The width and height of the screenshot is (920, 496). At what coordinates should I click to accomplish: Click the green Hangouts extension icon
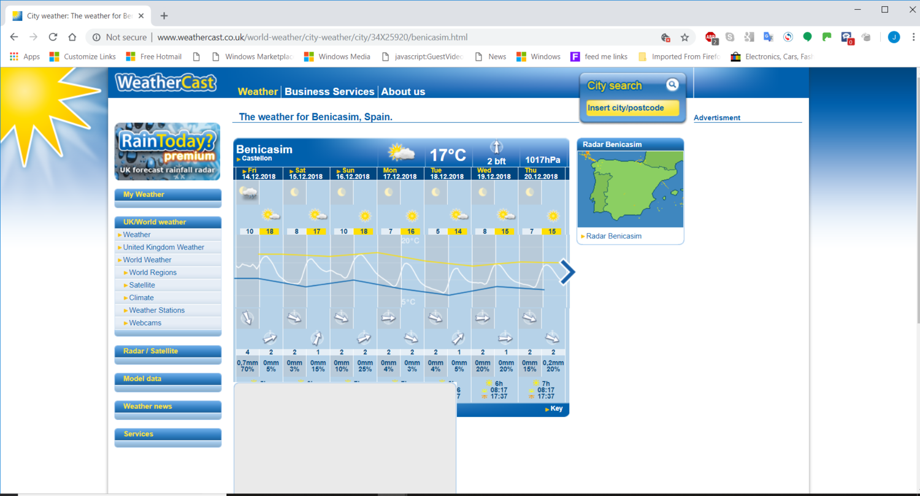click(x=807, y=37)
